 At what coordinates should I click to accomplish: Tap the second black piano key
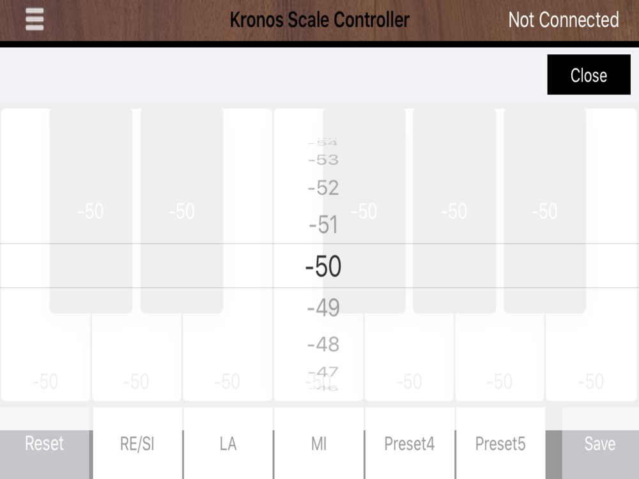pyautogui.click(x=181, y=211)
